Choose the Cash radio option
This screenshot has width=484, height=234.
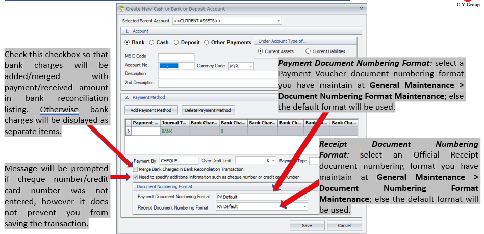click(x=151, y=43)
